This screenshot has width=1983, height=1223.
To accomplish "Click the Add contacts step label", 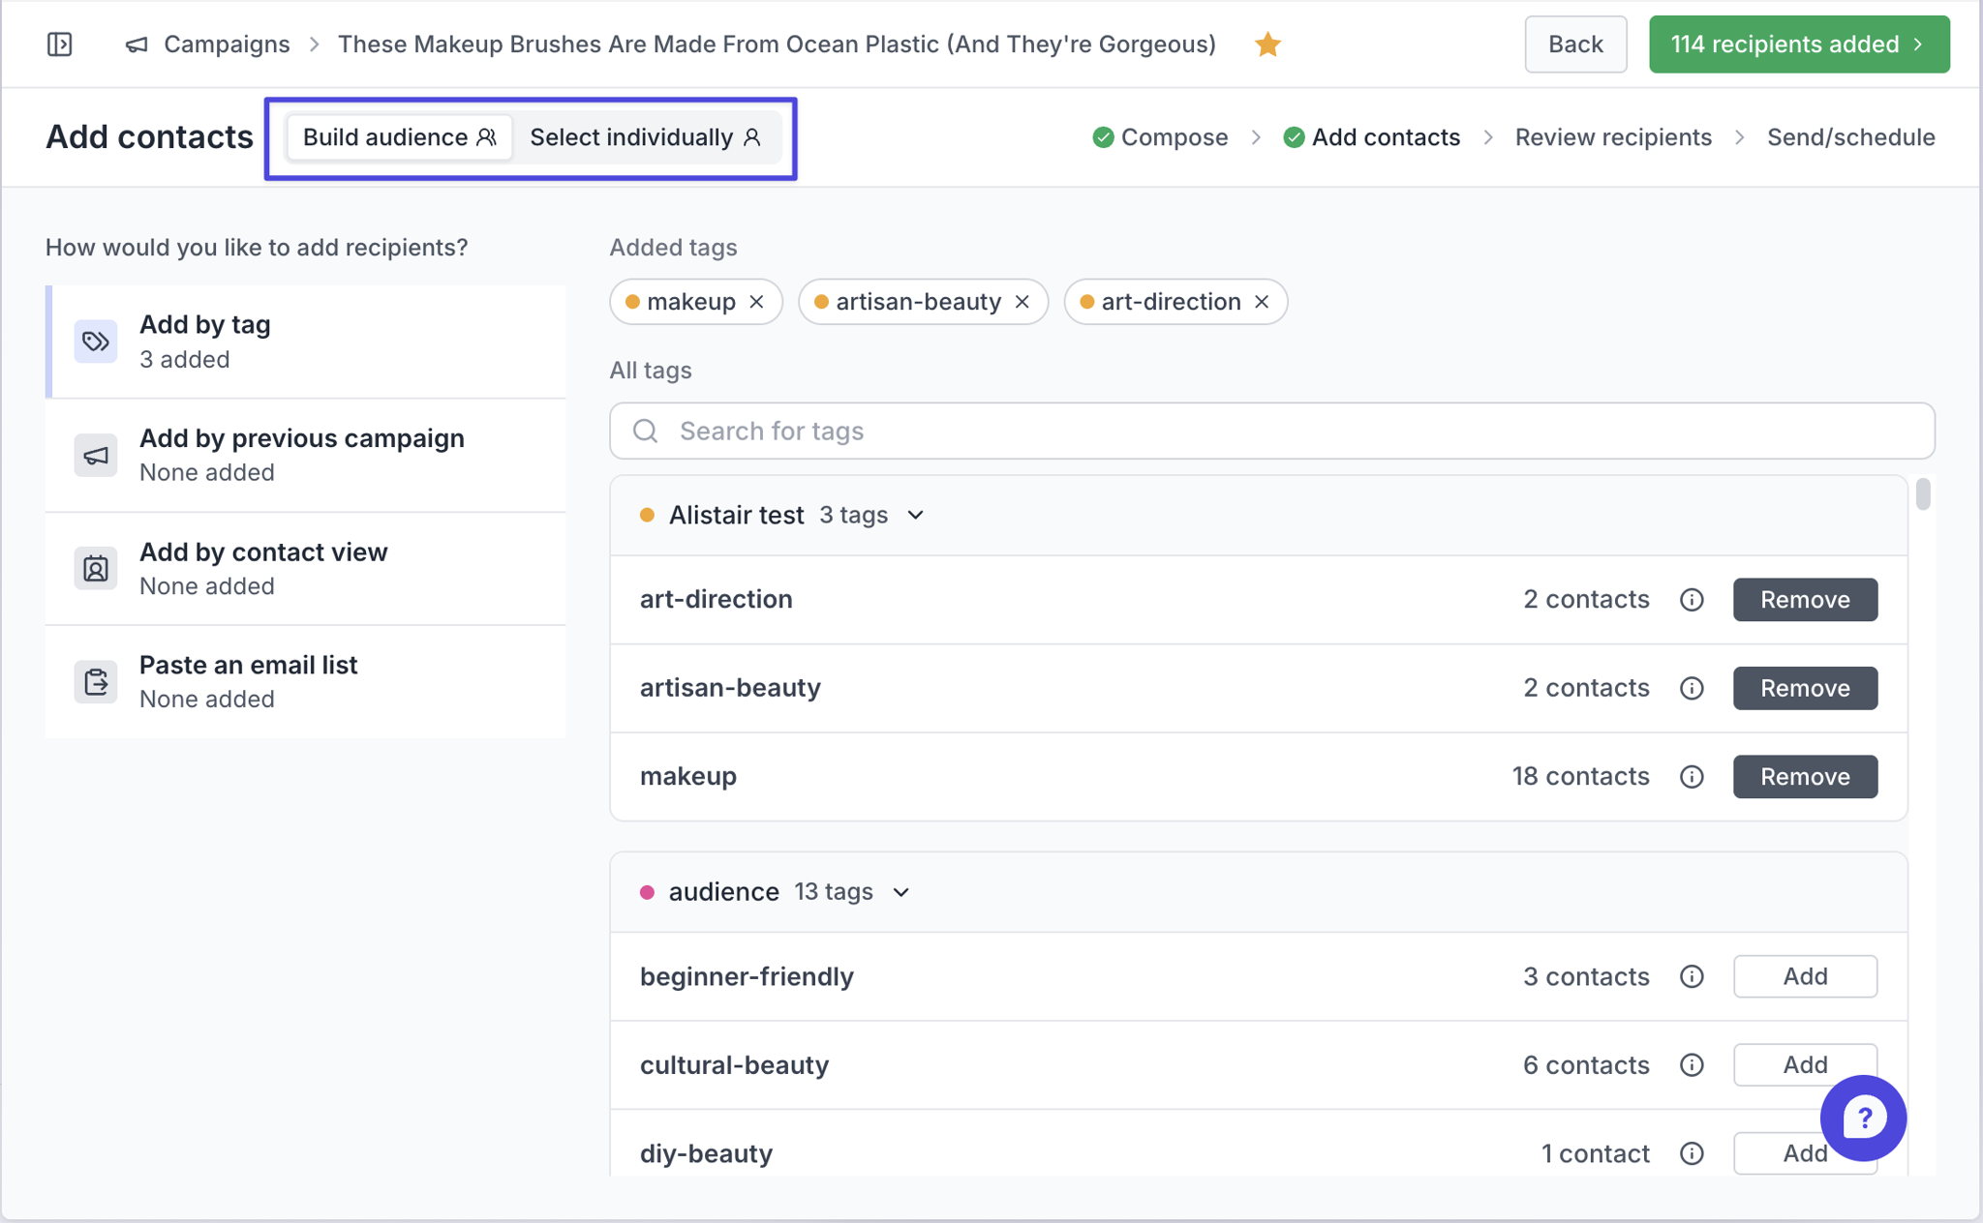I will 1386,137.
